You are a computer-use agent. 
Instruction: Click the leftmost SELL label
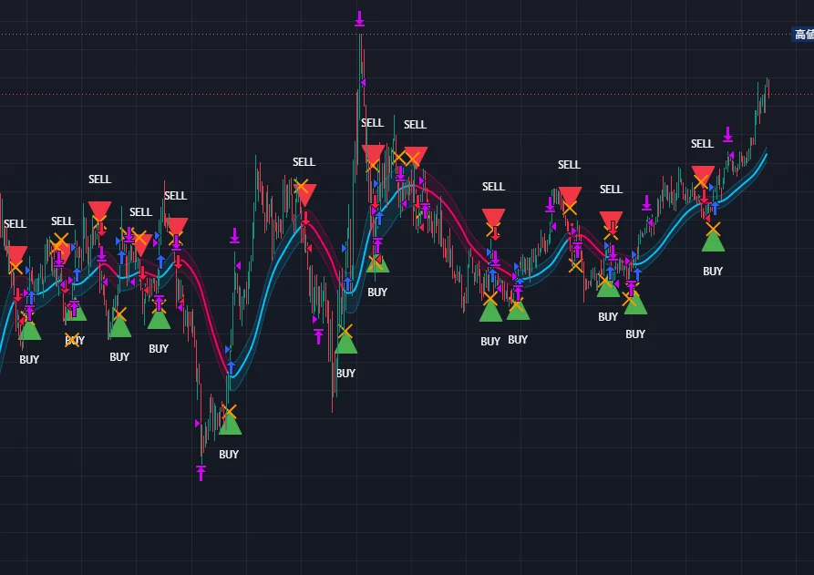[15, 223]
